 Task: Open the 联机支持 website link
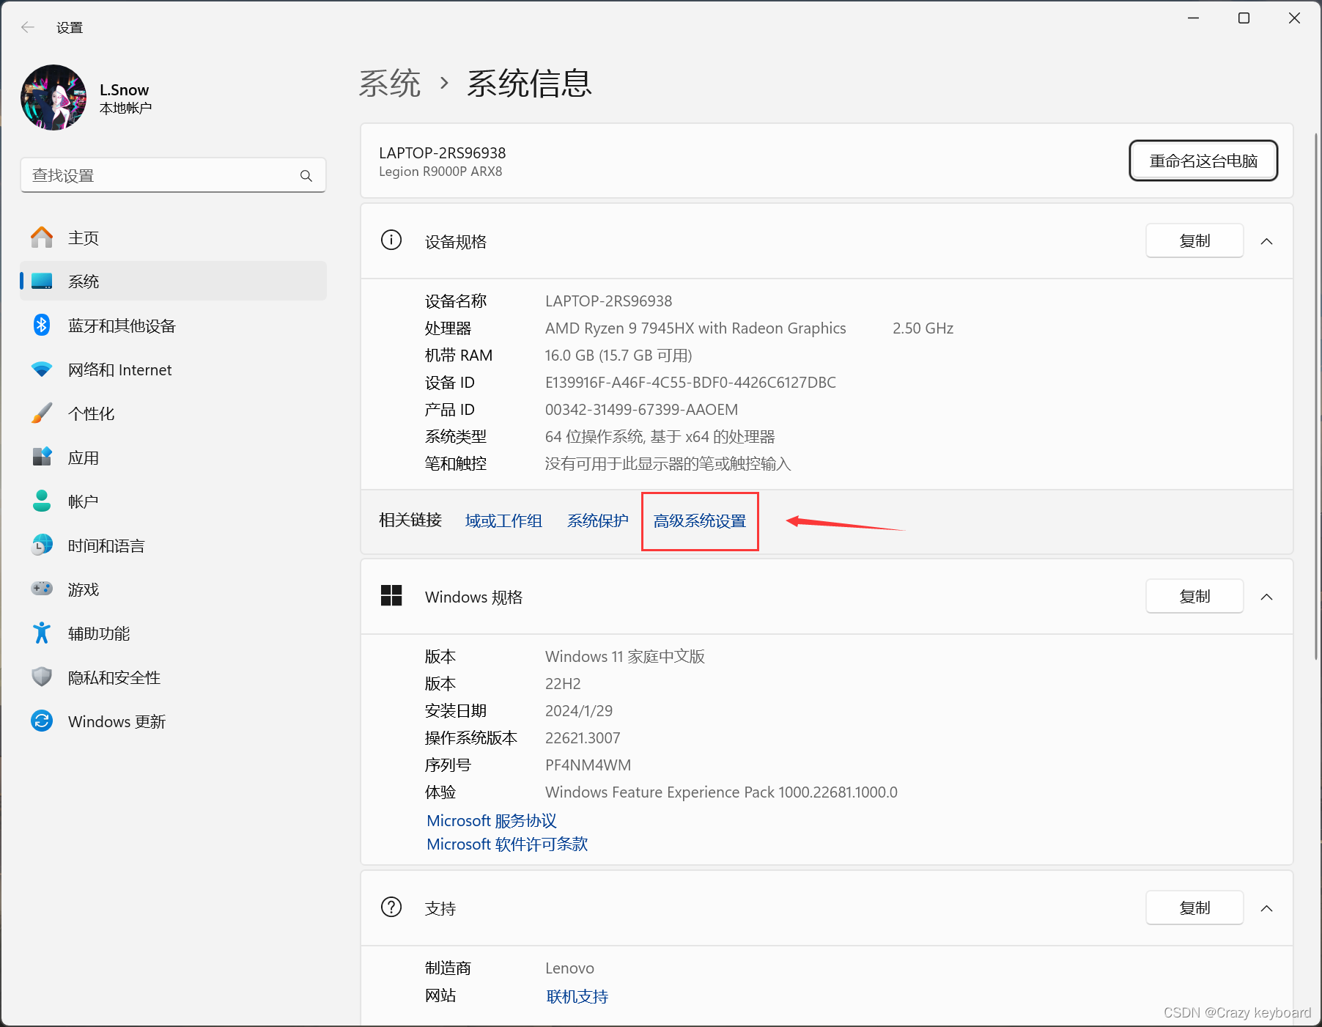point(577,996)
